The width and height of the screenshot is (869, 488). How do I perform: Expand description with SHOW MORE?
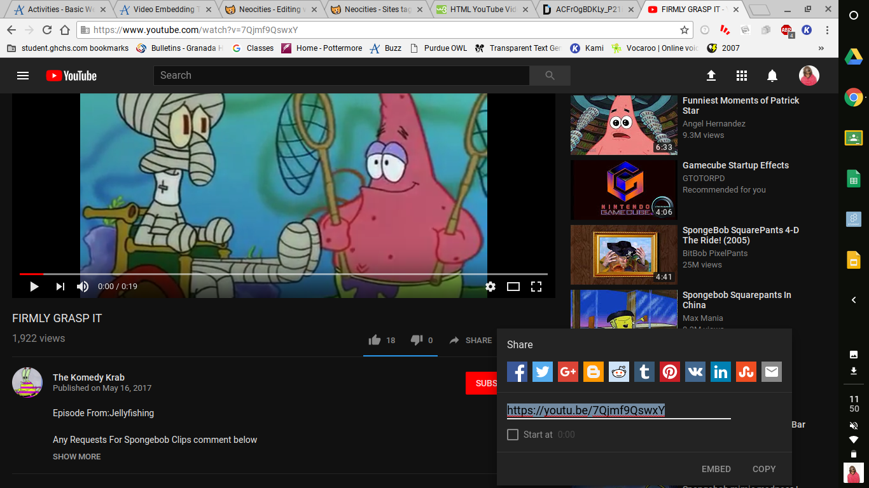coord(77,457)
